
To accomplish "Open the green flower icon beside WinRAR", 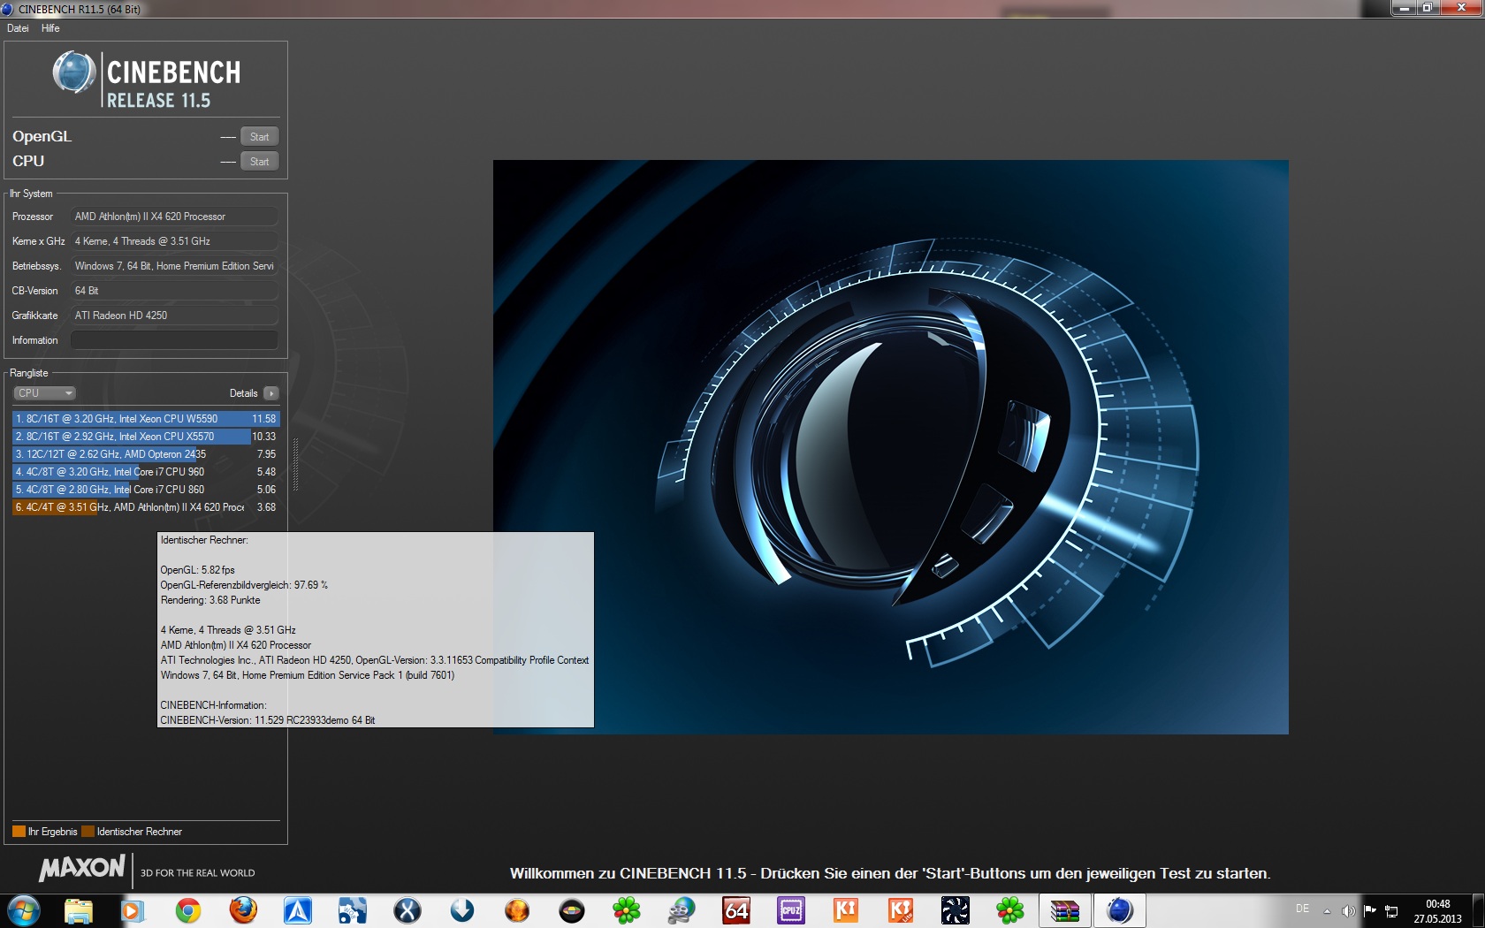I will [1010, 910].
